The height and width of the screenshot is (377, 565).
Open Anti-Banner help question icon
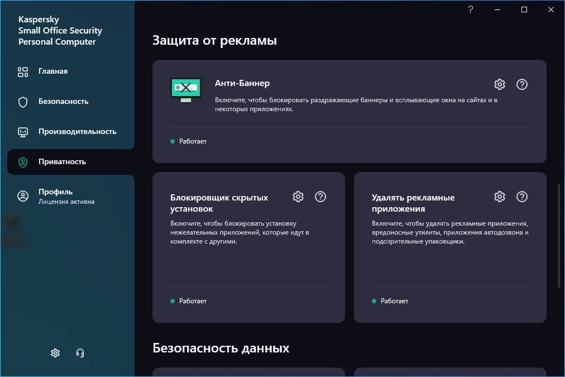click(522, 84)
